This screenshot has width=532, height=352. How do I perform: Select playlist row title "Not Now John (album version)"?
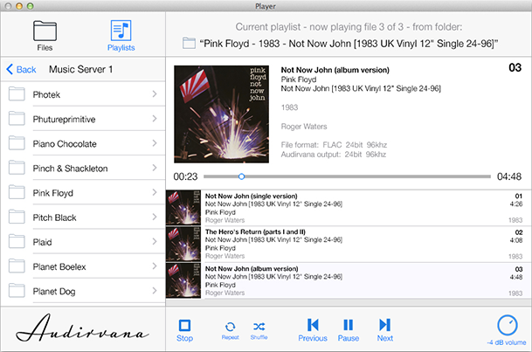click(252, 268)
